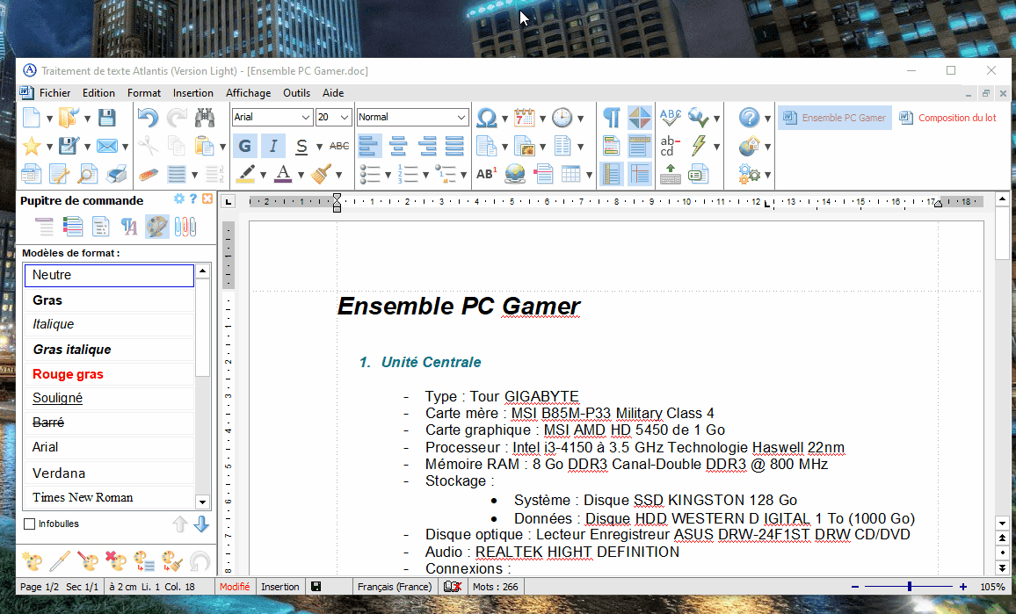Toggle underline with the S button
Viewport: 1016px width, 614px height.
(301, 146)
